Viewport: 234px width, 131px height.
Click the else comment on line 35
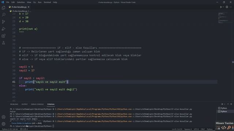point(73,59)
